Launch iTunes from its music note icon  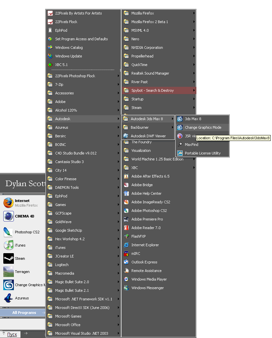pyautogui.click(x=9, y=245)
